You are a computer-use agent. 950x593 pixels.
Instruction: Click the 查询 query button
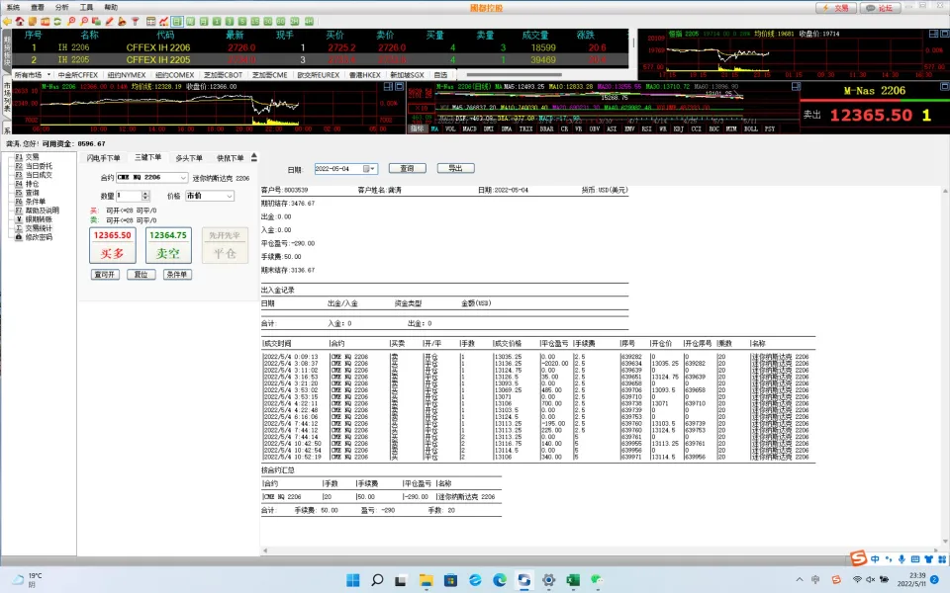pos(407,168)
